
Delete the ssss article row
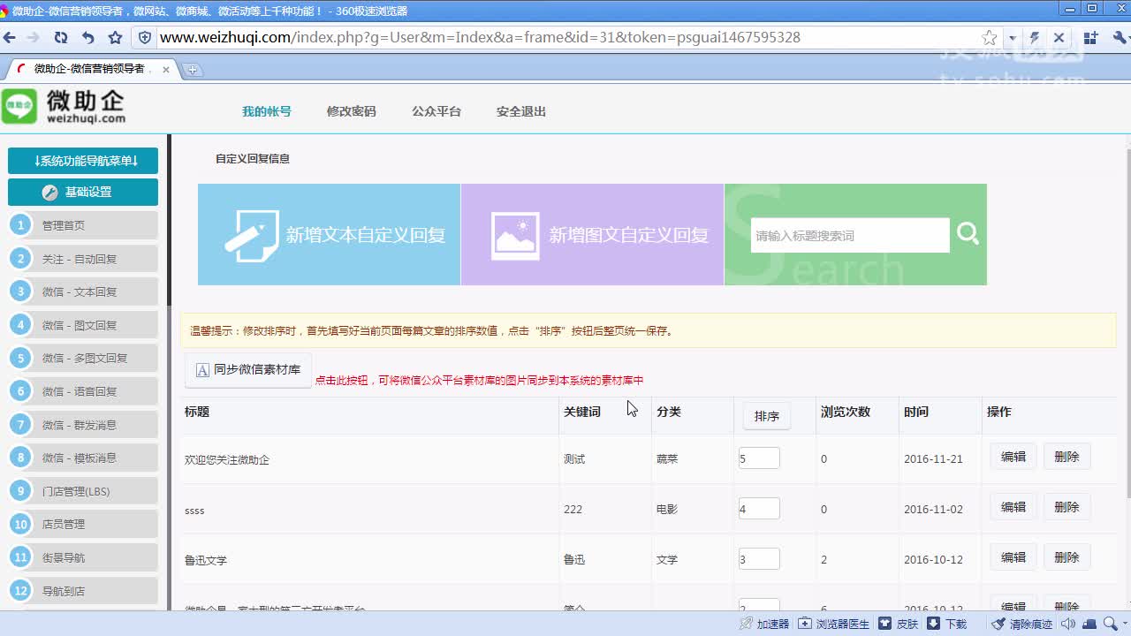point(1066,507)
